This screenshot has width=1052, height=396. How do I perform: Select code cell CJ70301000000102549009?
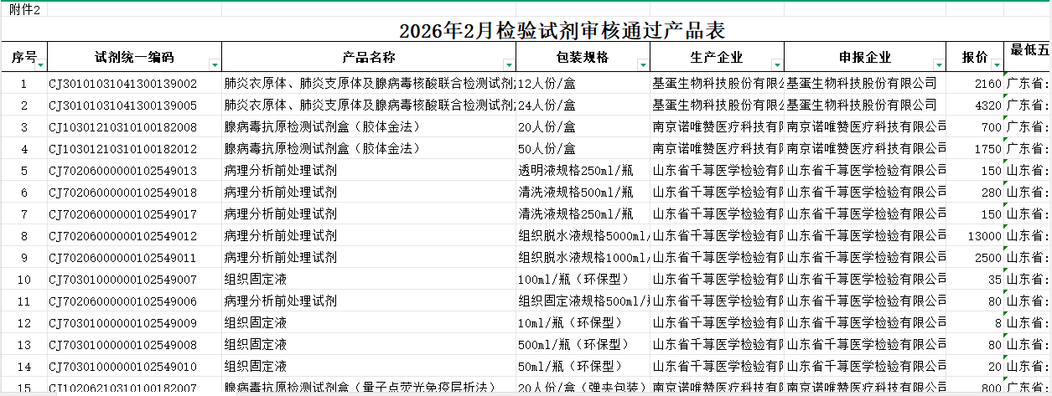pyautogui.click(x=123, y=323)
